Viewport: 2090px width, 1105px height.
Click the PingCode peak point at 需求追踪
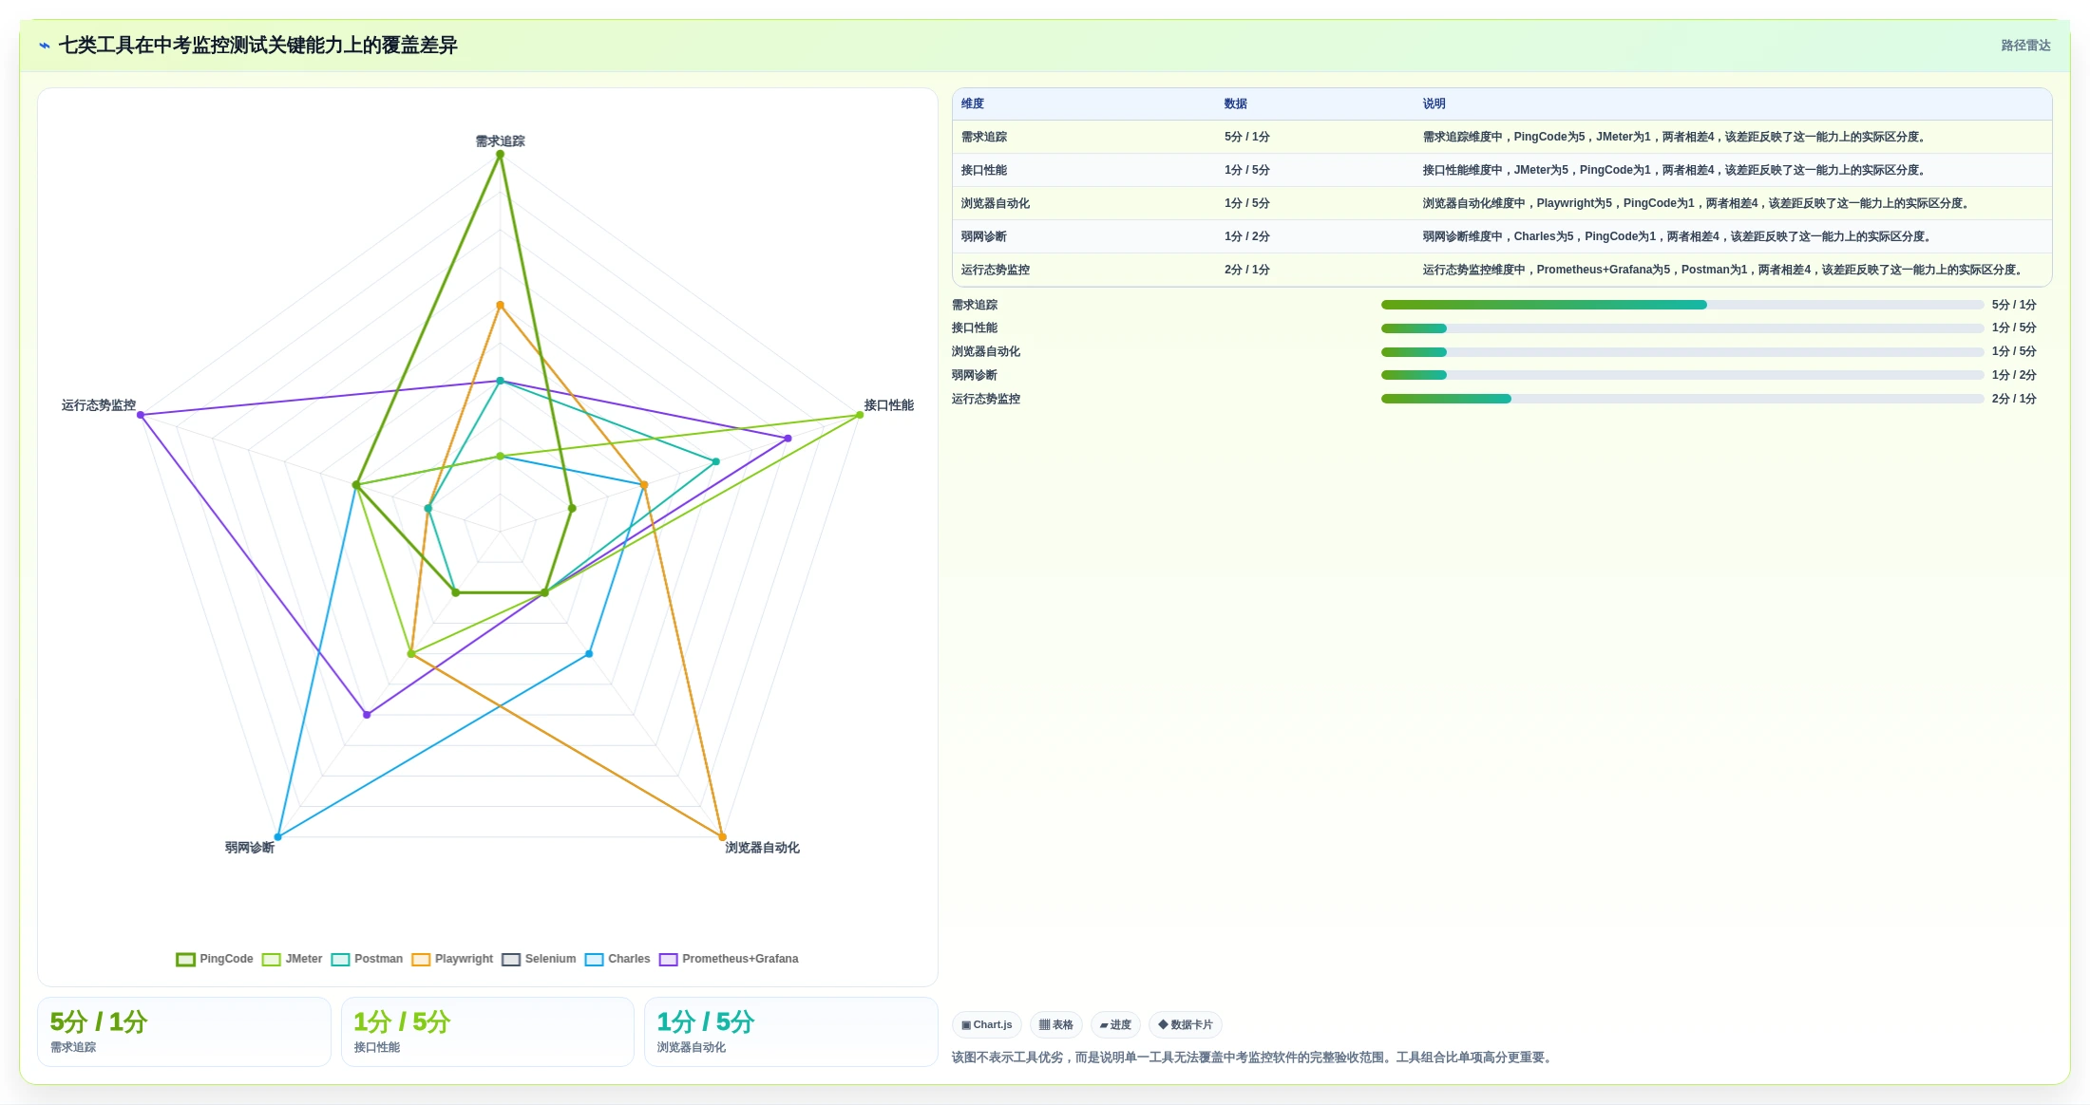[501, 155]
